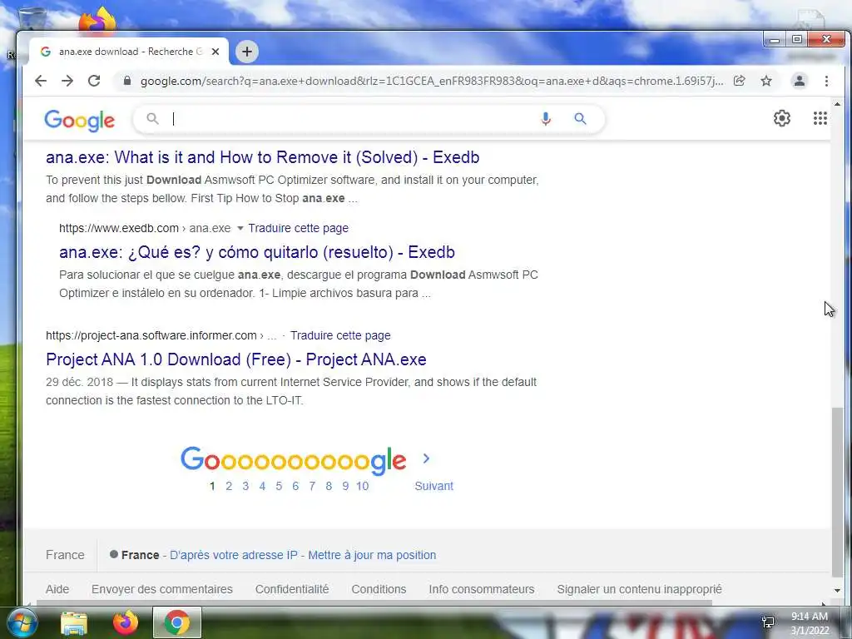Click the scrollbar up arrow

pyautogui.click(x=837, y=104)
